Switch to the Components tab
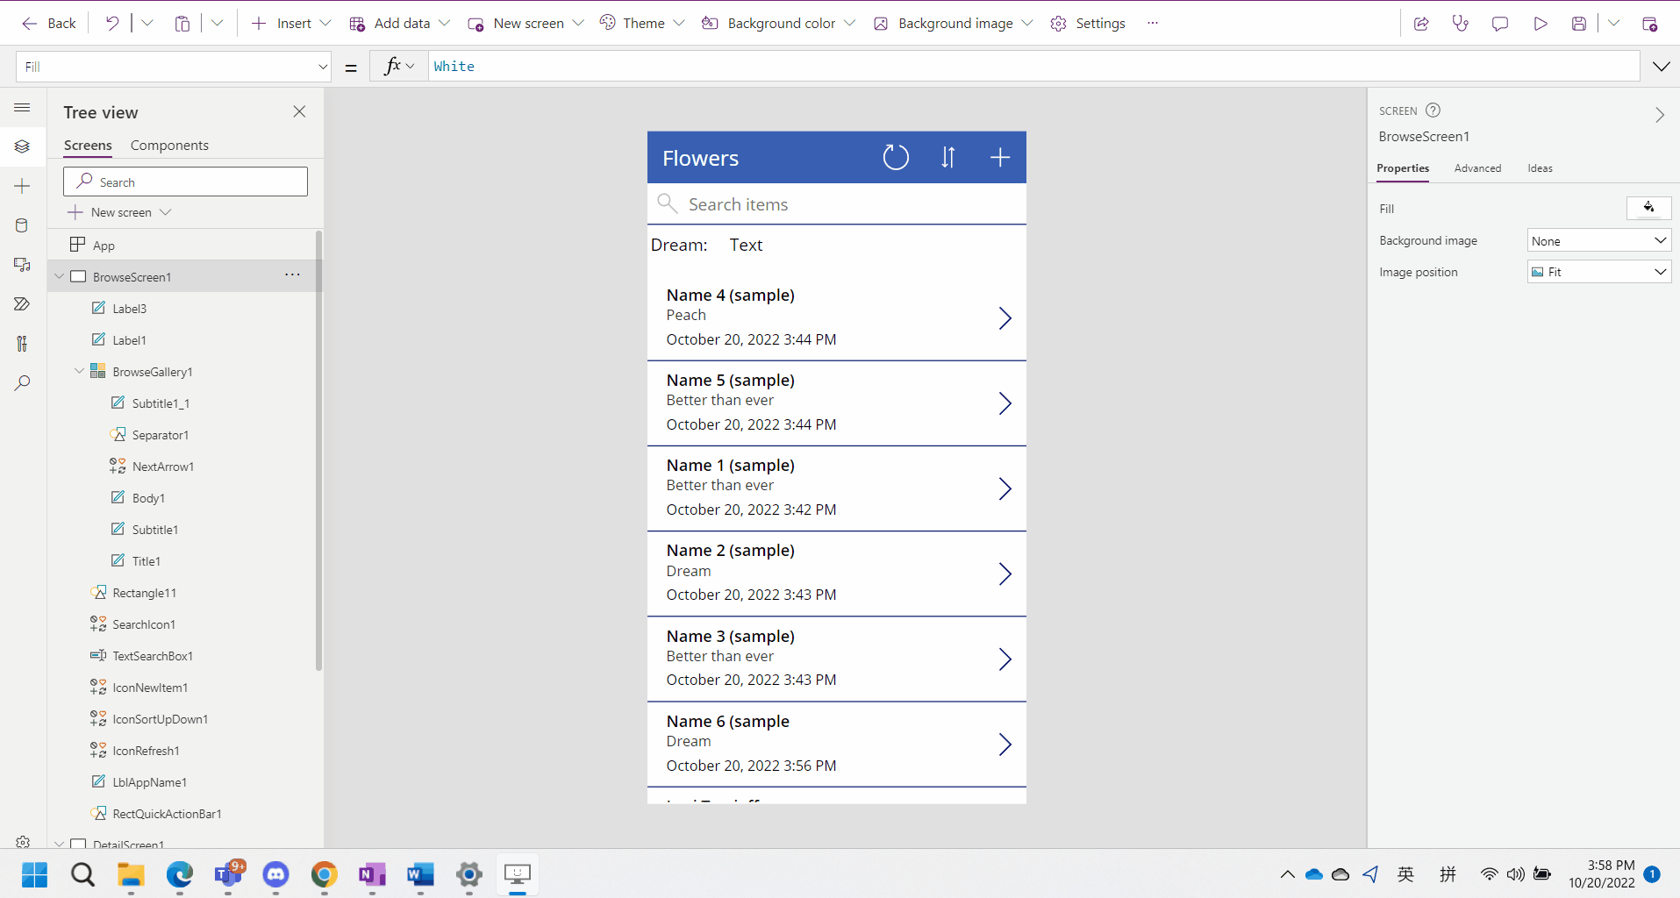 point(169,145)
